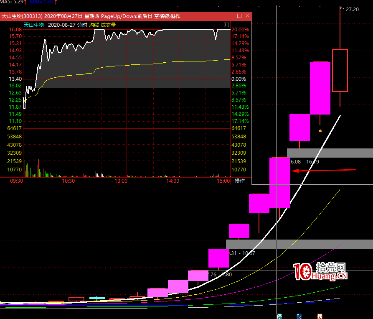The width and height of the screenshot is (373, 319).
Task: Click the 分时 label in the popup header
Action: 82,25
